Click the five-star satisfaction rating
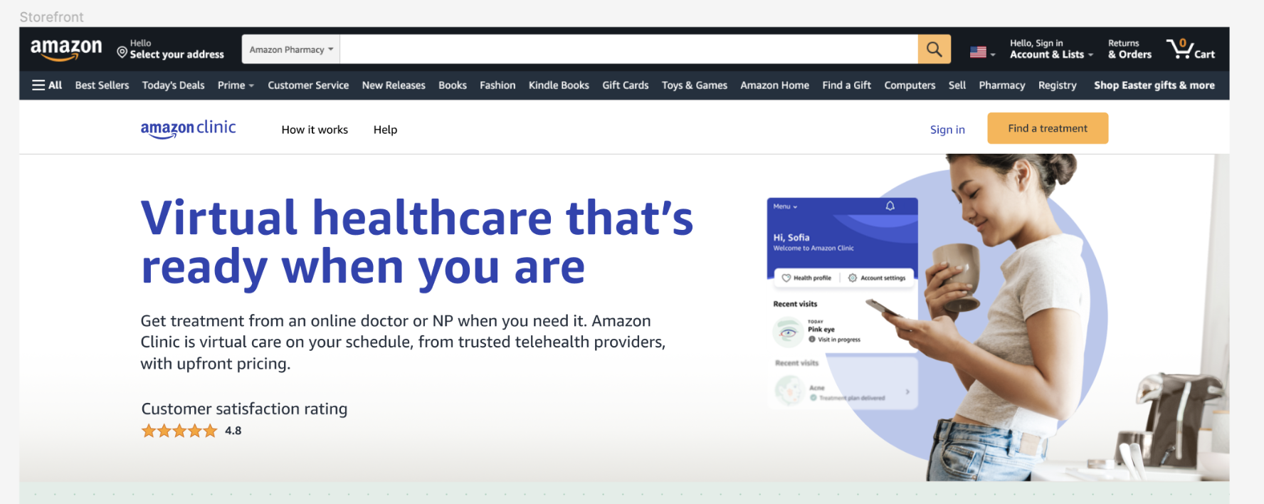Screen dimensions: 1264x504 pos(179,431)
